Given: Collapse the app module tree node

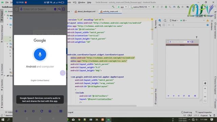Looking at the screenshot, I should click(x=5, y=15).
